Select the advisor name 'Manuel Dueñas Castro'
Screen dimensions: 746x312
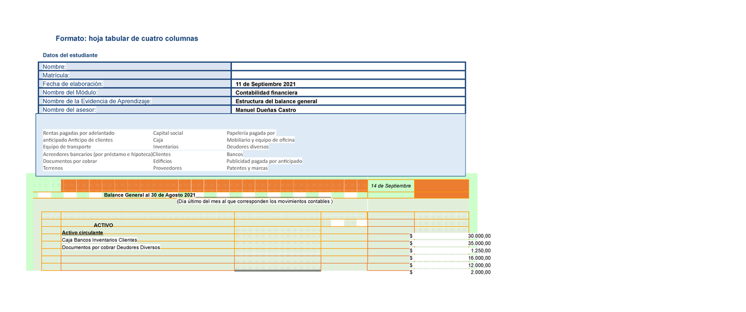(x=266, y=110)
